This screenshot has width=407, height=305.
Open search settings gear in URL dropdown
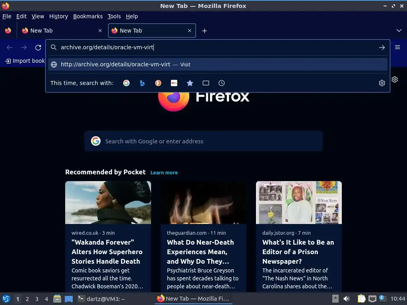click(x=382, y=83)
